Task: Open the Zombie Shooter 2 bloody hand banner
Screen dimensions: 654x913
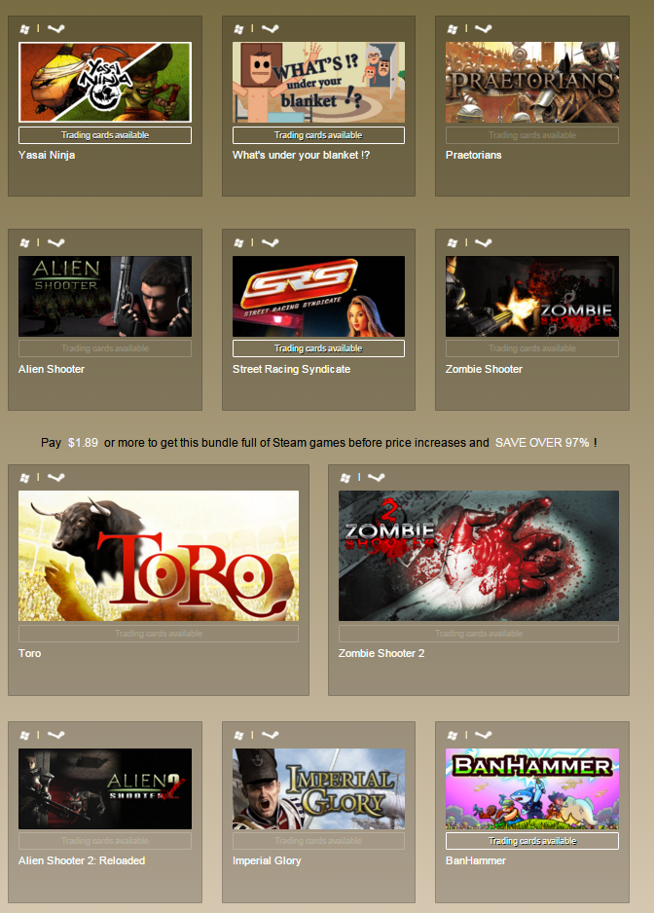Action: point(479,556)
